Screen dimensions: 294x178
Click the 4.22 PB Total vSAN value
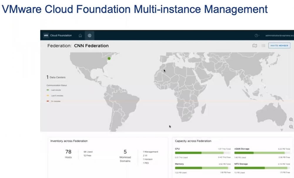click(284, 149)
